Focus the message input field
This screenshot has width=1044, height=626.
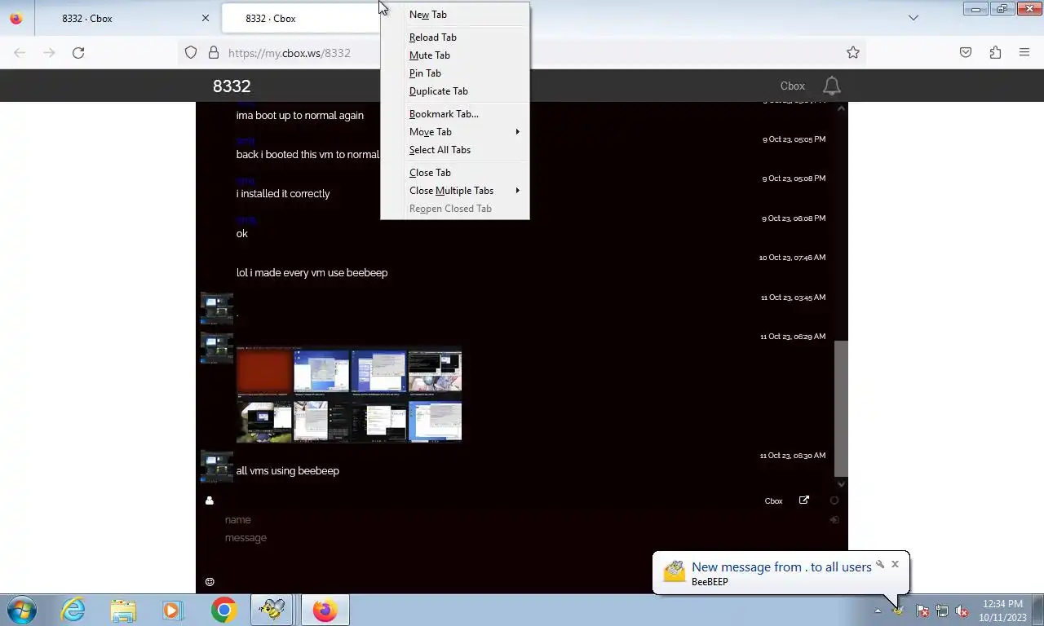click(x=522, y=538)
